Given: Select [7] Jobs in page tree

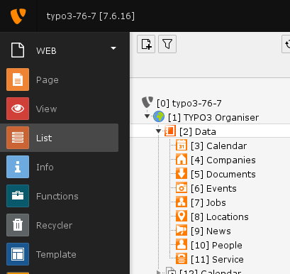Looking at the screenshot, I should pyautogui.click(x=208, y=202).
